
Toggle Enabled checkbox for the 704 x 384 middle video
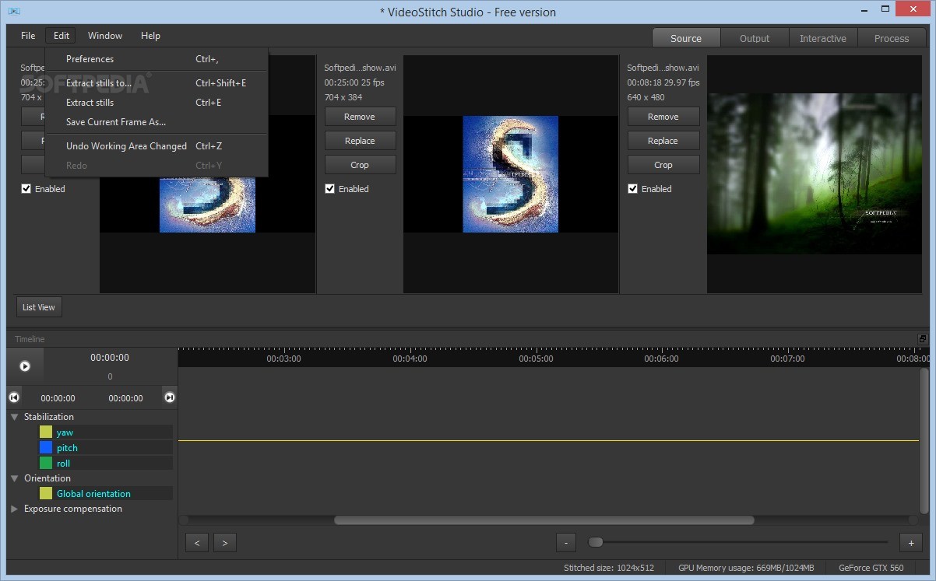coord(330,189)
